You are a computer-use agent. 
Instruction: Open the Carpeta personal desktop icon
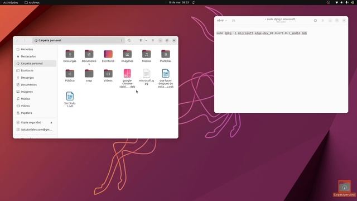344,189
